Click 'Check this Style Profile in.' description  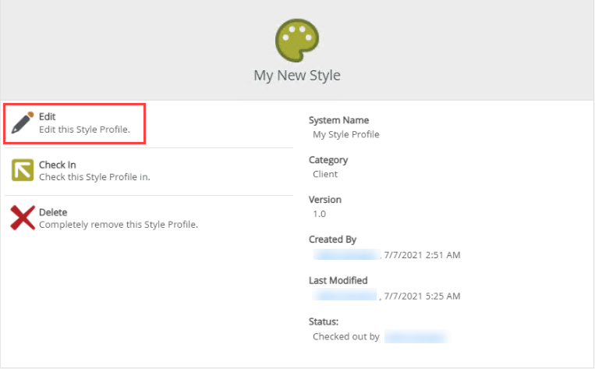[94, 177]
